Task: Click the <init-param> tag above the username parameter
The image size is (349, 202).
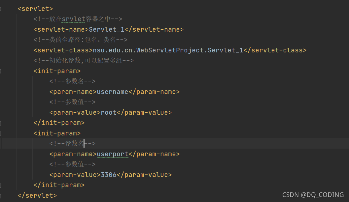Action: [57, 71]
